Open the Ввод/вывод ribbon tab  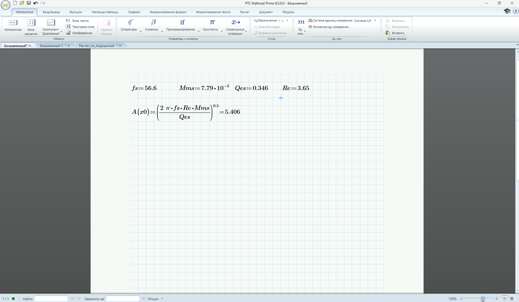click(x=51, y=12)
